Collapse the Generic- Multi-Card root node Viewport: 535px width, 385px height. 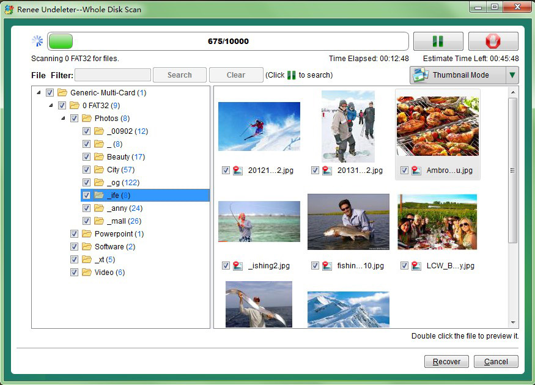click(x=39, y=93)
